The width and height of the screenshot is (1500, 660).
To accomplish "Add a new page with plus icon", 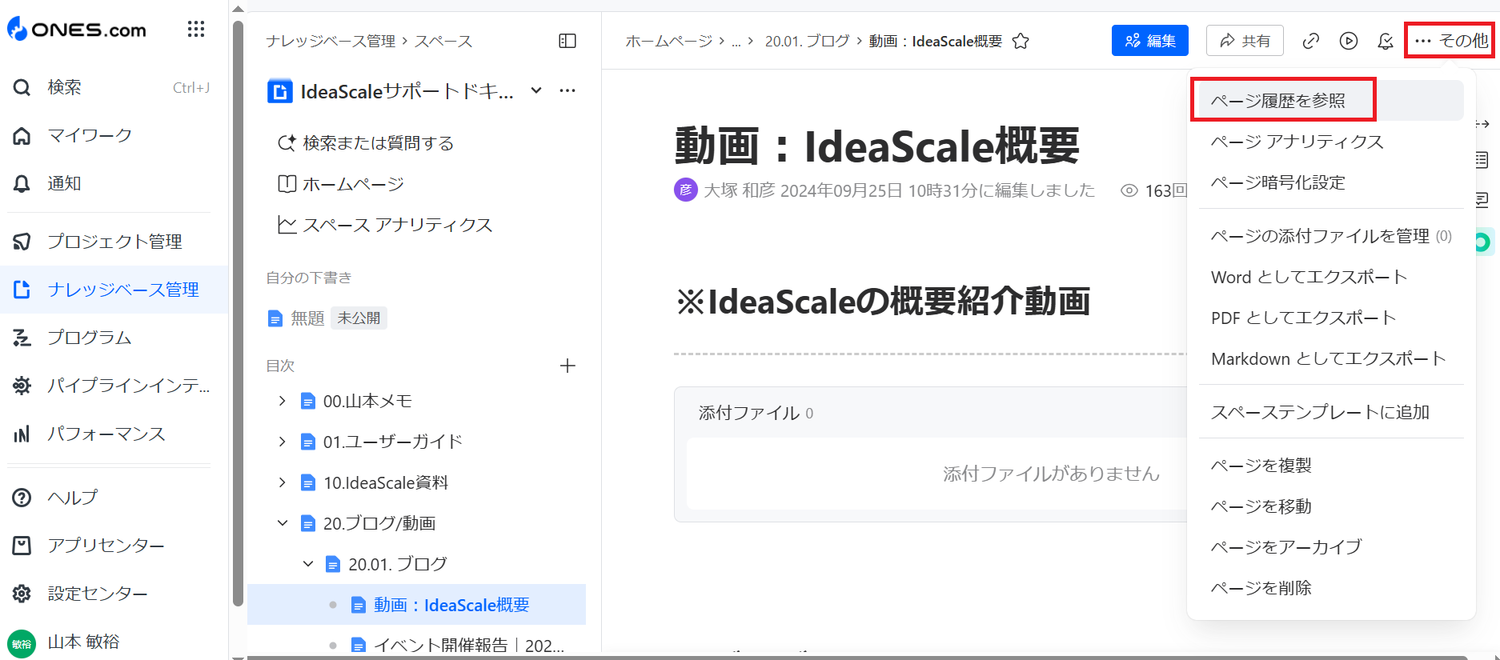I will click(568, 366).
